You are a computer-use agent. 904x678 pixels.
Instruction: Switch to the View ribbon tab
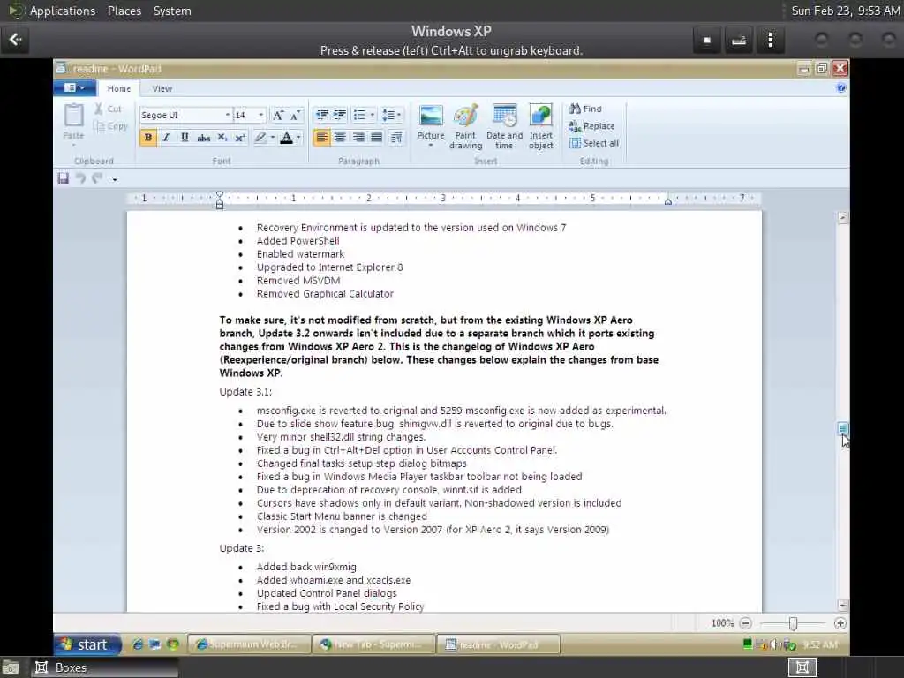(x=162, y=88)
